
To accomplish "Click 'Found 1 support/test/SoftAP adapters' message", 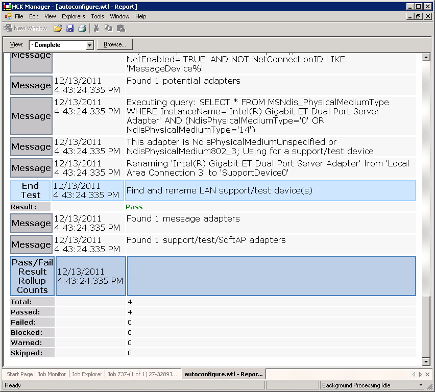I will point(206,240).
